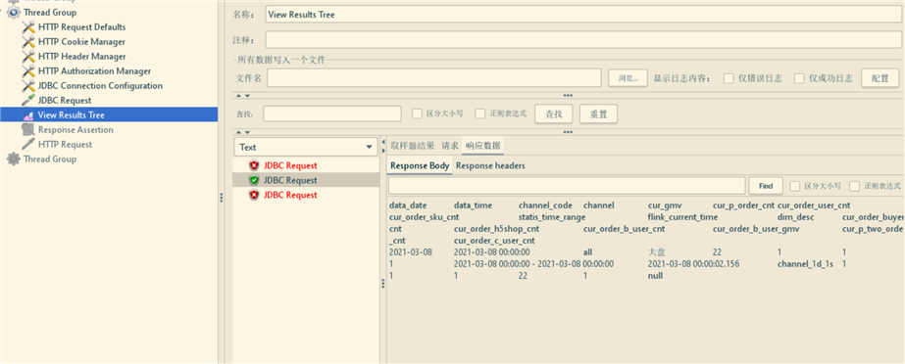Select HTTP Request Defaults in test plan
This screenshot has height=364, width=905.
[x=82, y=27]
